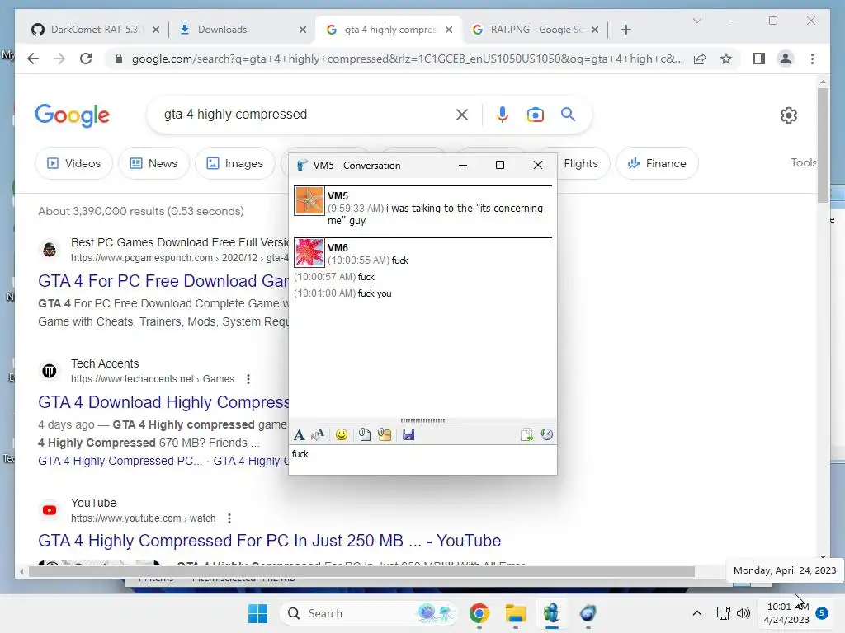Bookmark this page with the star
Viewport: 845px width, 633px height.
pos(726,59)
